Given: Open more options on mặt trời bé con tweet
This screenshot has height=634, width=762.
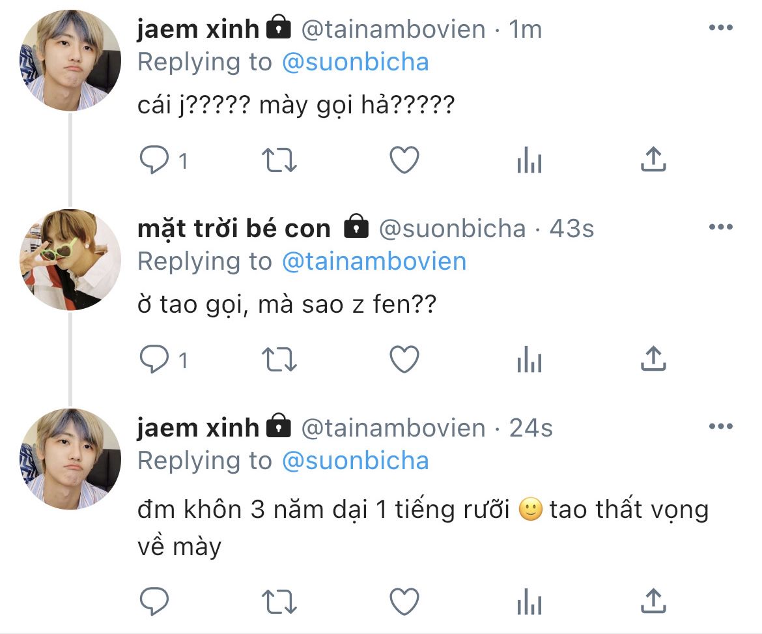Looking at the screenshot, I should coord(720,227).
